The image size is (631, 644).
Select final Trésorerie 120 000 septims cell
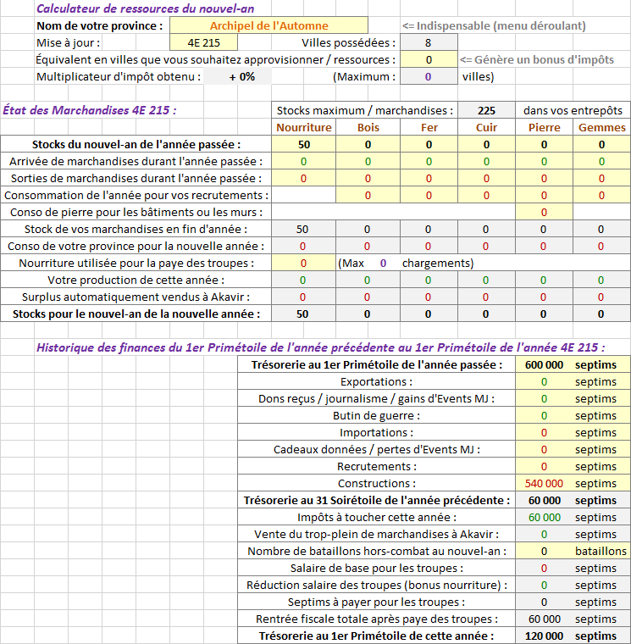tap(573, 636)
